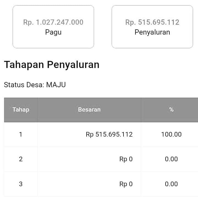Click the 0.00 percentage in row 2

click(171, 159)
